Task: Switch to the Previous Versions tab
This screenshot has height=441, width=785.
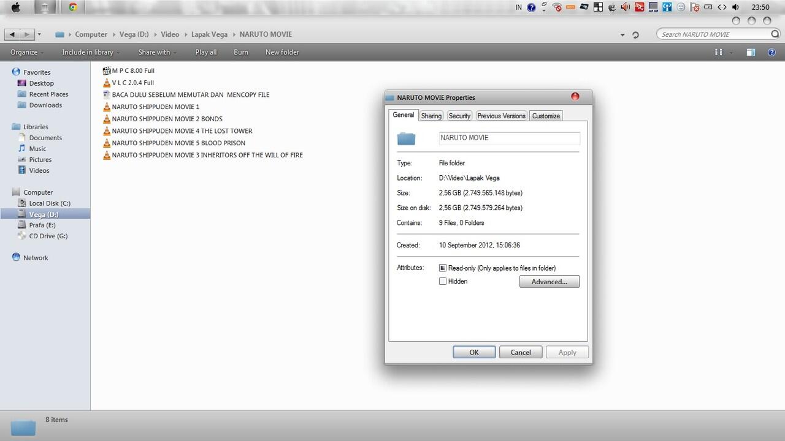Action: coord(501,116)
